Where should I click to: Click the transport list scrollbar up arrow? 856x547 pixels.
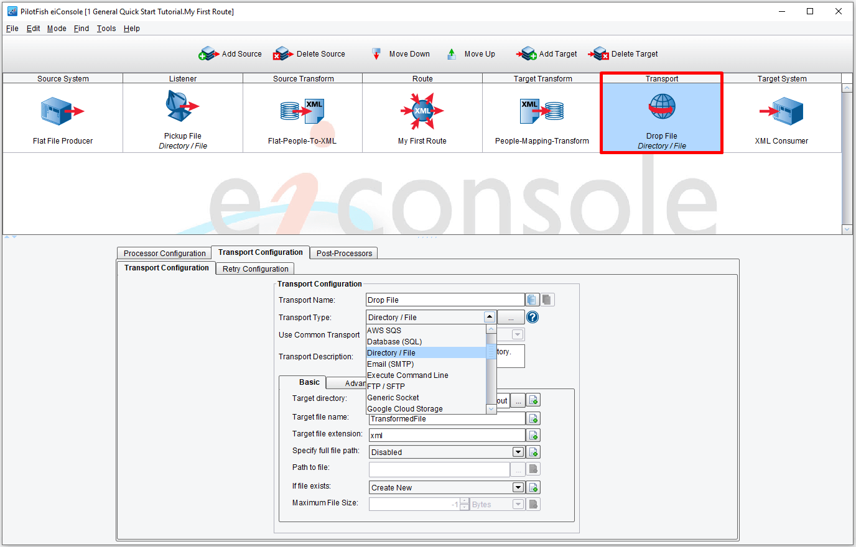coord(491,330)
